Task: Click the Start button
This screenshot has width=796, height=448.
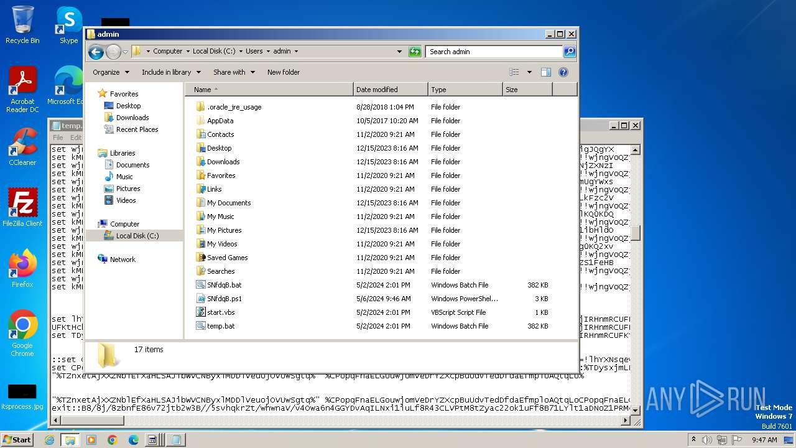Action: 17,439
